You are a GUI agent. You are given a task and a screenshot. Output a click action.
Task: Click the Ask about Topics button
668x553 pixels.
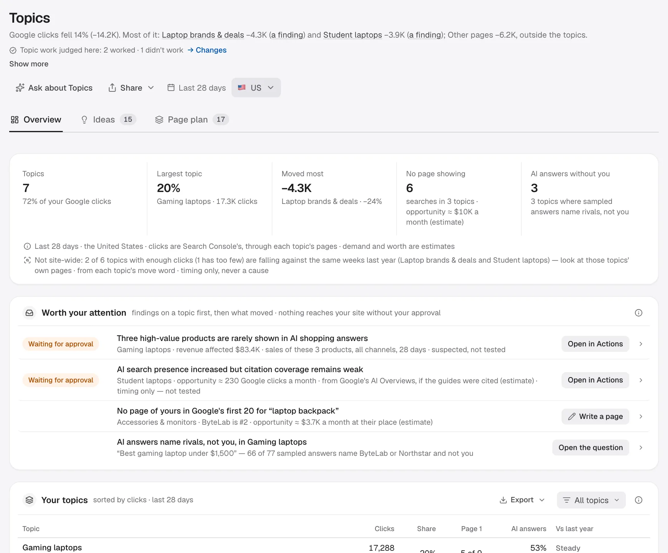tap(54, 88)
